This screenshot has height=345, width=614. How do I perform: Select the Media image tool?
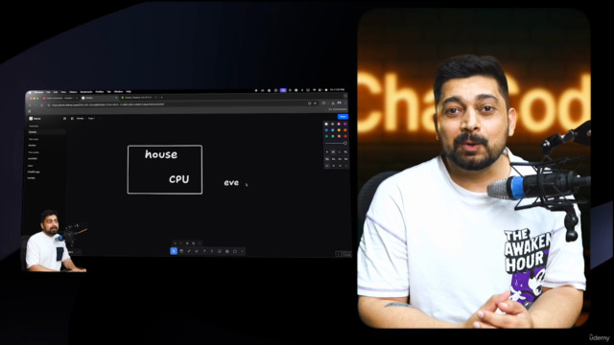pos(227,251)
